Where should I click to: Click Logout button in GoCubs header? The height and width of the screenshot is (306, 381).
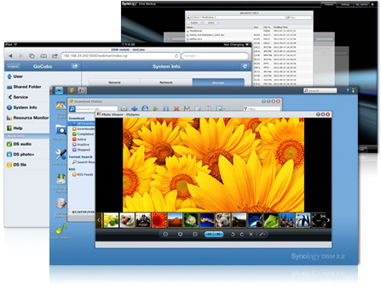tap(13, 66)
